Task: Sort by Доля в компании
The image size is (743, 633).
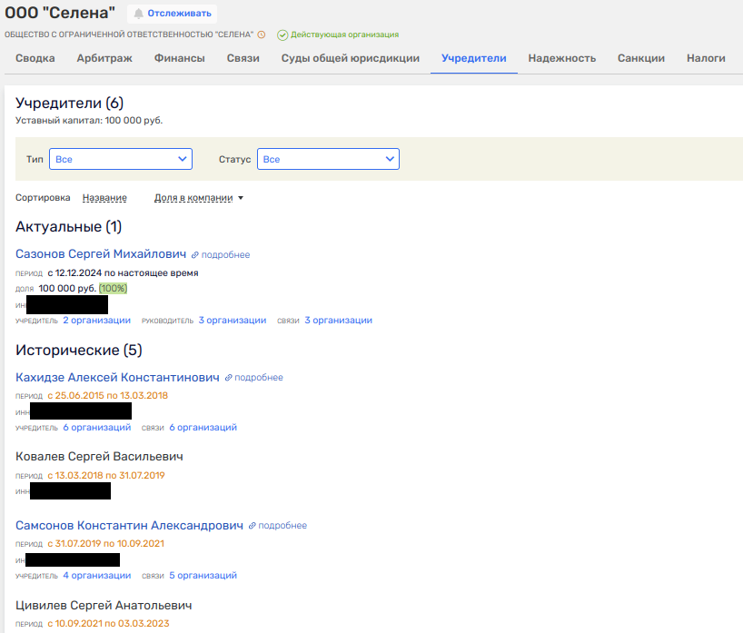Action: (x=193, y=198)
